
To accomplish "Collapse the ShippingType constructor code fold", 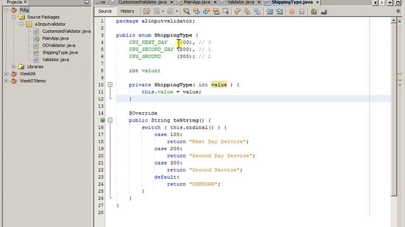I will tap(110, 84).
